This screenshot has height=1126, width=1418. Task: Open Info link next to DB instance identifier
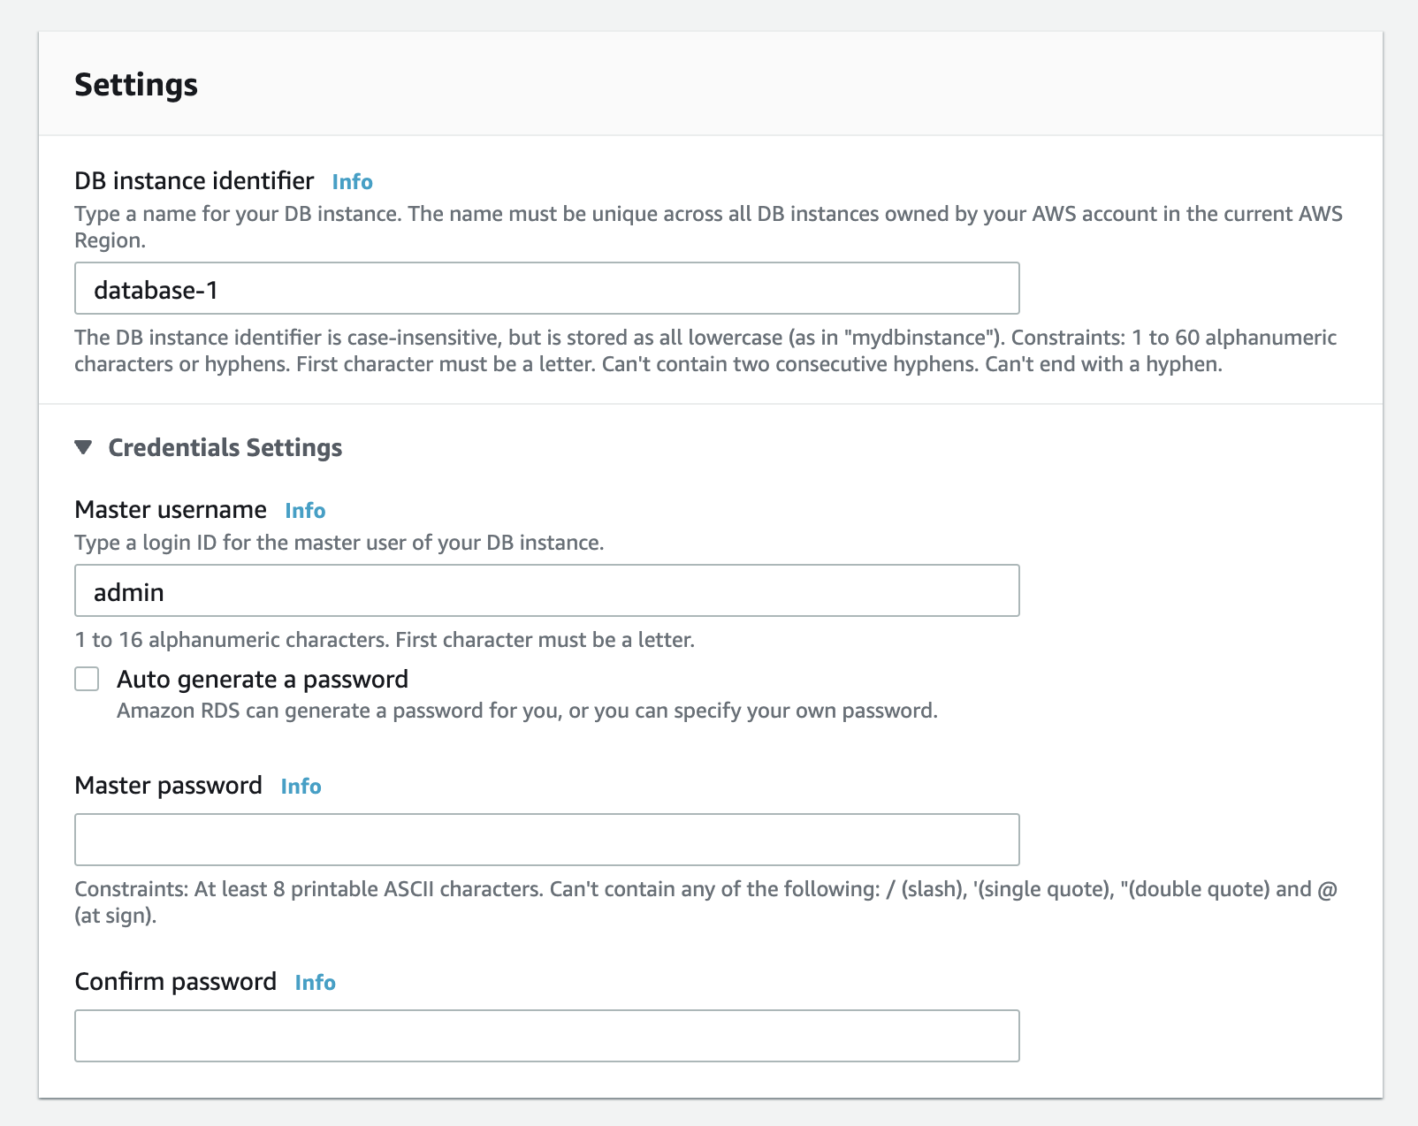tap(353, 181)
